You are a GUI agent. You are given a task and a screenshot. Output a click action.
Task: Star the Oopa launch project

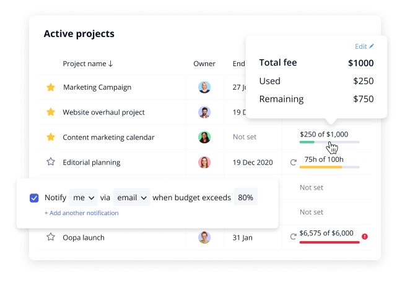(51, 237)
